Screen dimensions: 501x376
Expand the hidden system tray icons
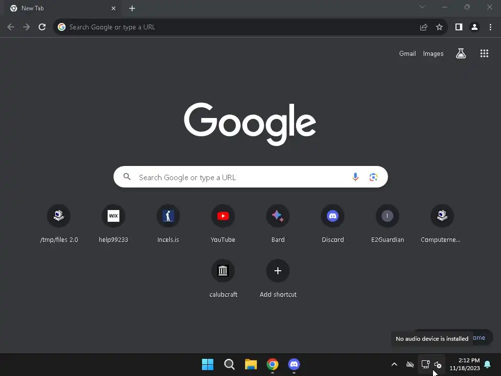[394, 364]
